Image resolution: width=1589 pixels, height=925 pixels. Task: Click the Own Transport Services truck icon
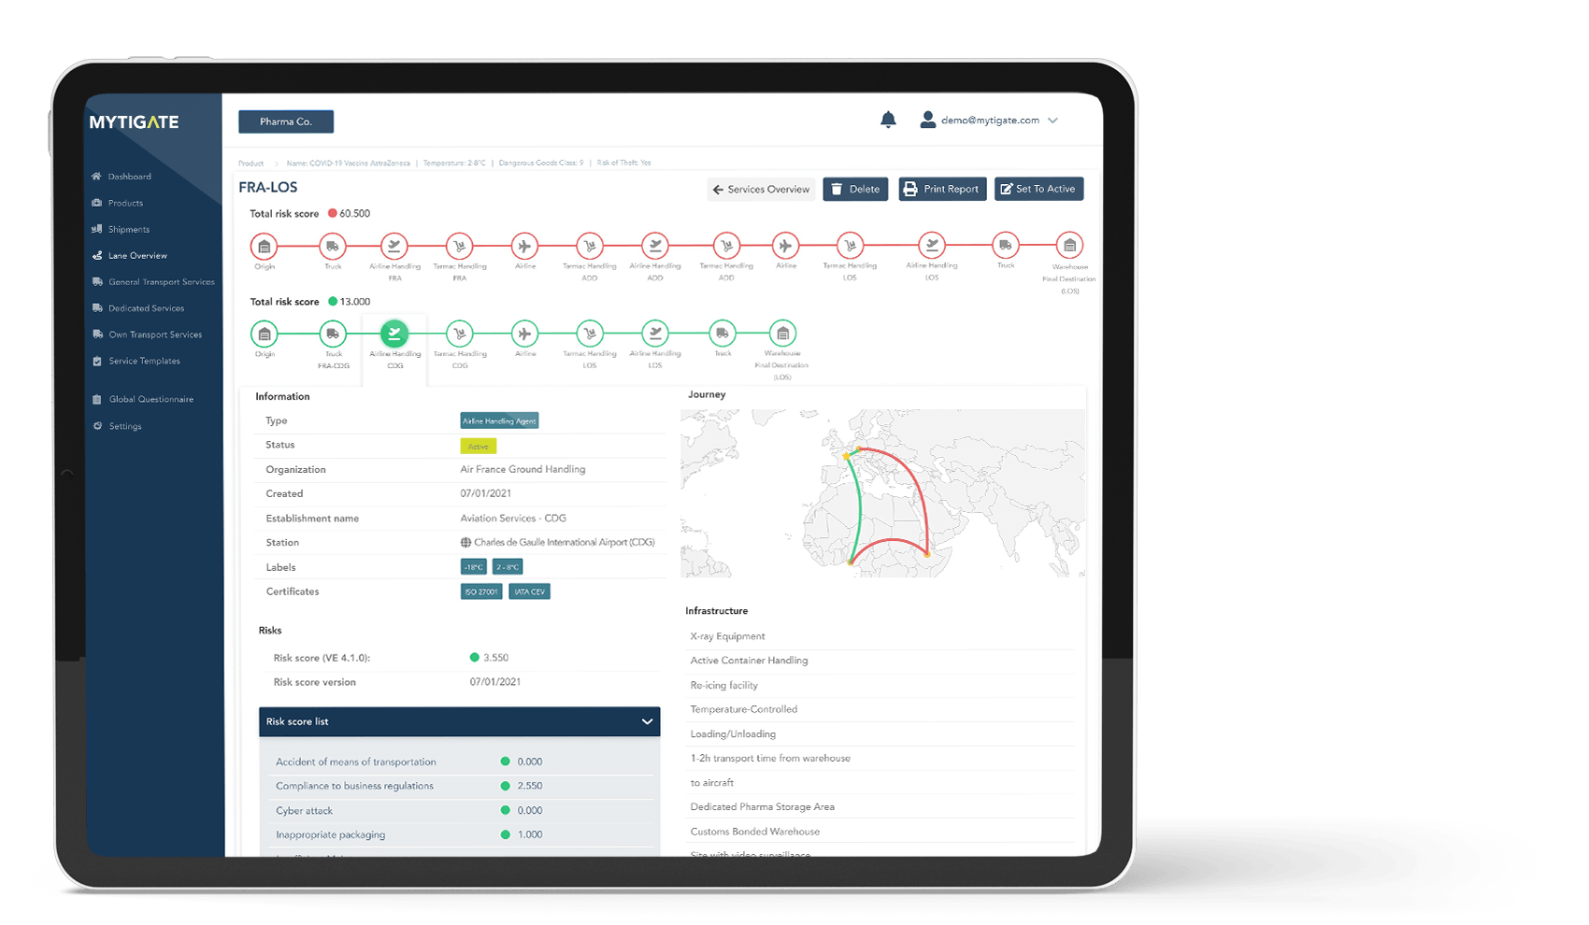(97, 334)
